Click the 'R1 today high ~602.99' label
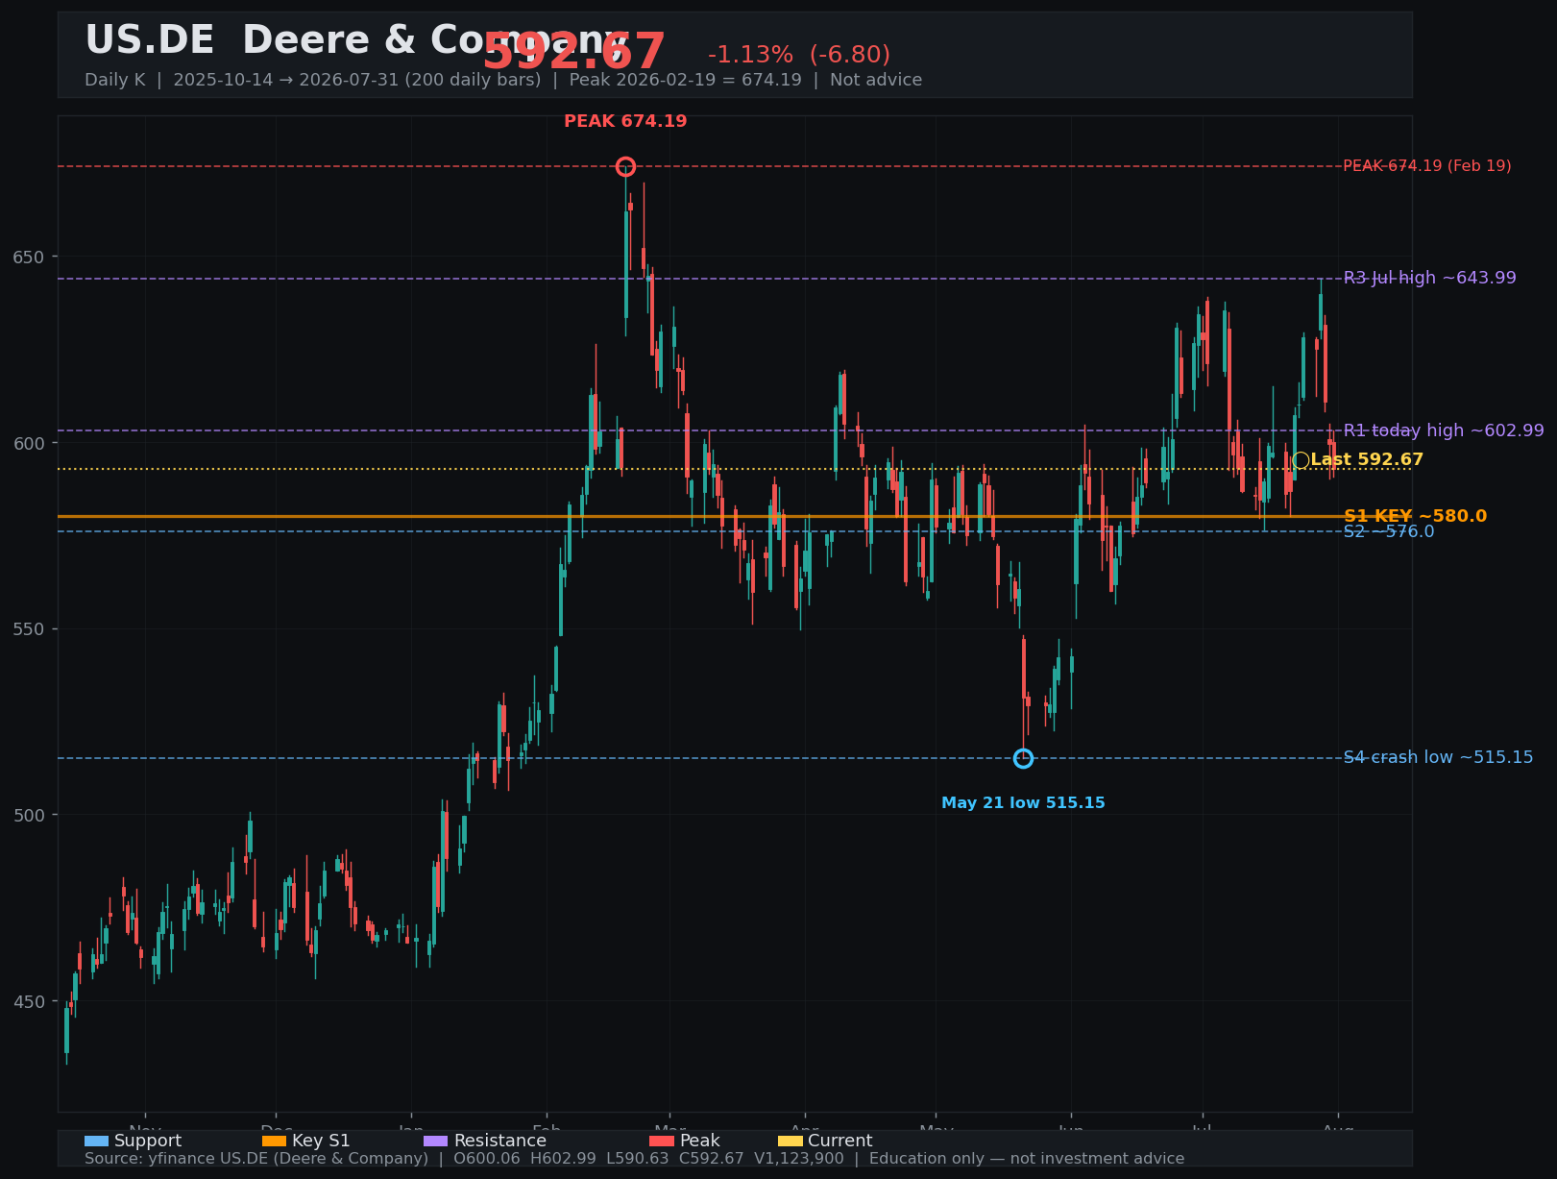This screenshot has height=1179, width=1557. [1444, 430]
